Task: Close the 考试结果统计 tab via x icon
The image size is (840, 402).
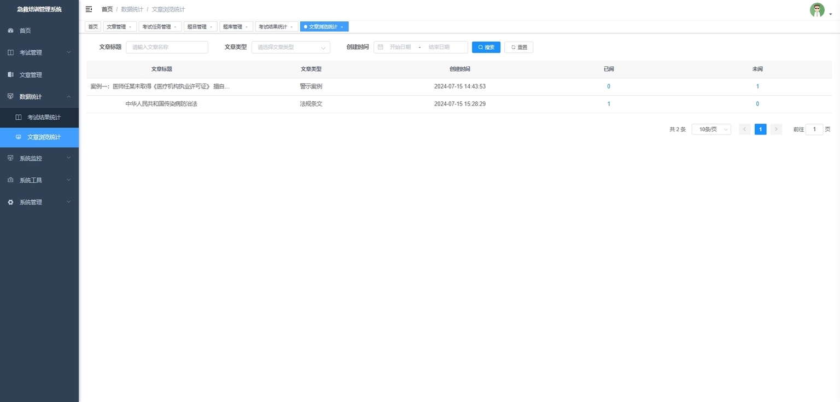Action: (291, 27)
